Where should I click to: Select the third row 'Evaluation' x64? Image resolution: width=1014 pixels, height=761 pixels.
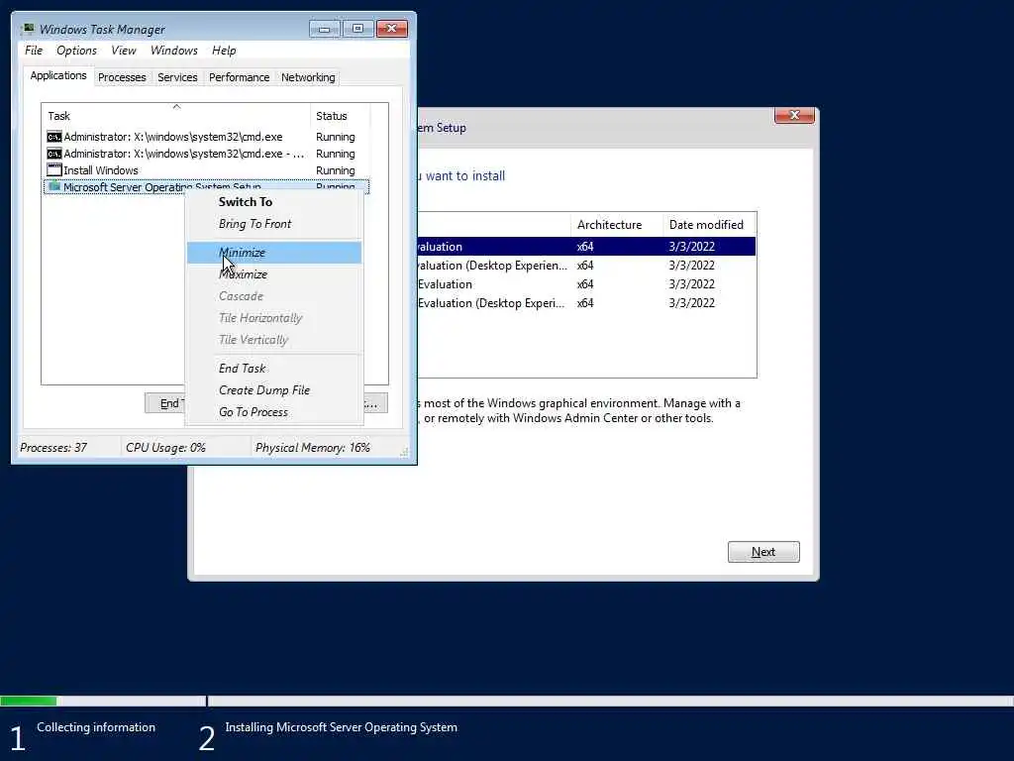pyautogui.click(x=586, y=284)
